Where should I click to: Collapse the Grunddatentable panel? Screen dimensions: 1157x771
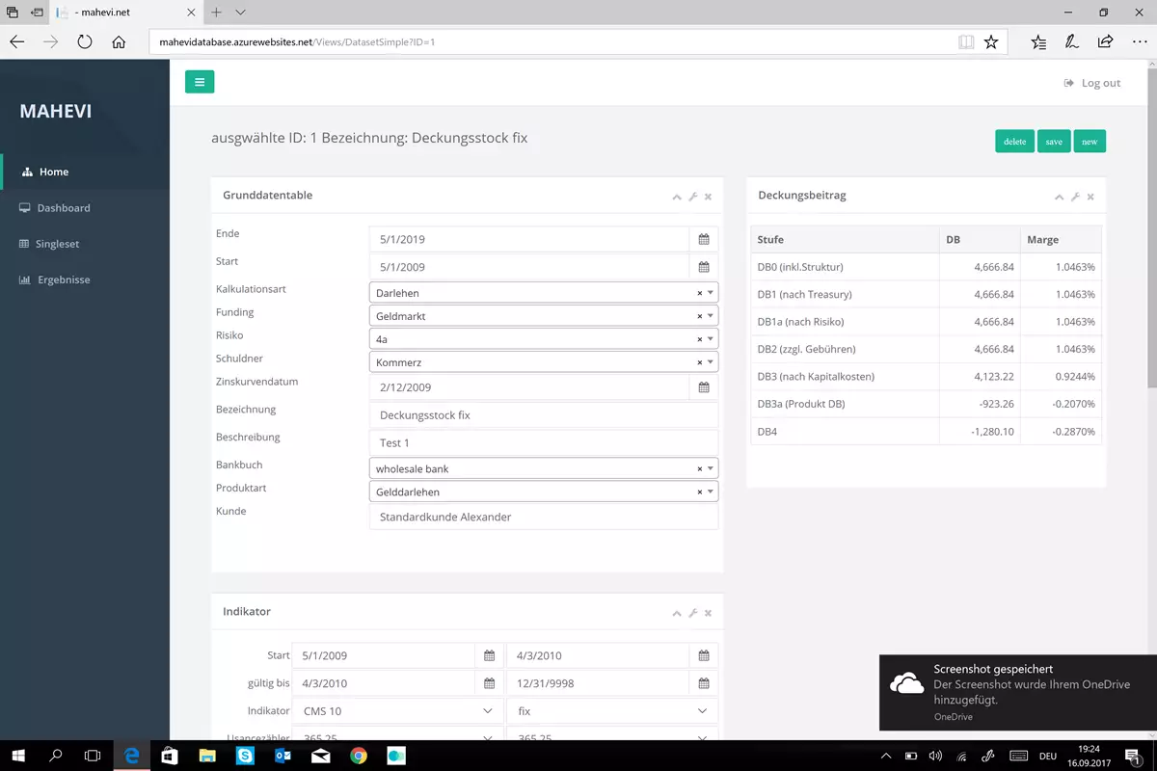pos(677,197)
